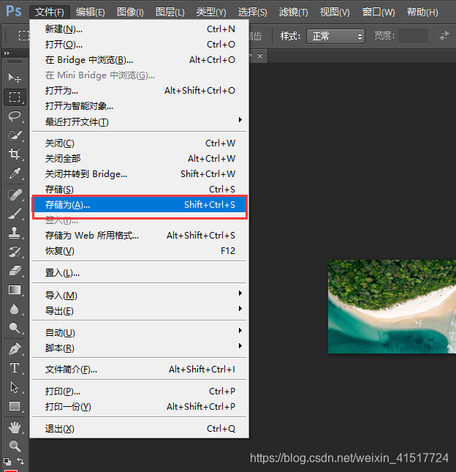
Task: Choose 在 Bridge 中浏览(B)
Action: click(x=140, y=59)
